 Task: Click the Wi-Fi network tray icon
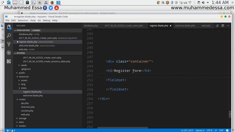point(190,3)
